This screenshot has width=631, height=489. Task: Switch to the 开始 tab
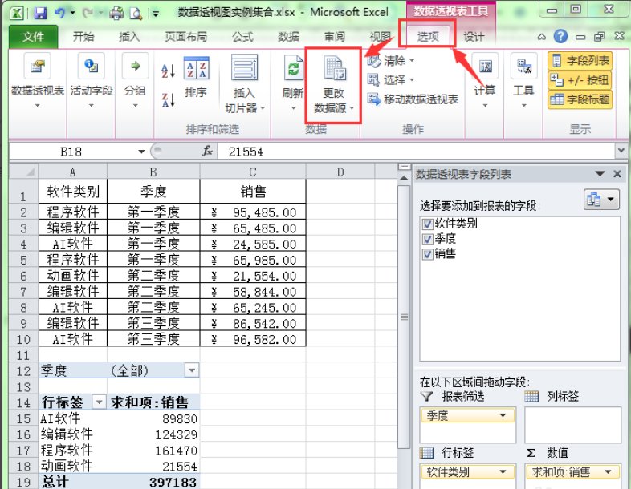[x=83, y=37]
